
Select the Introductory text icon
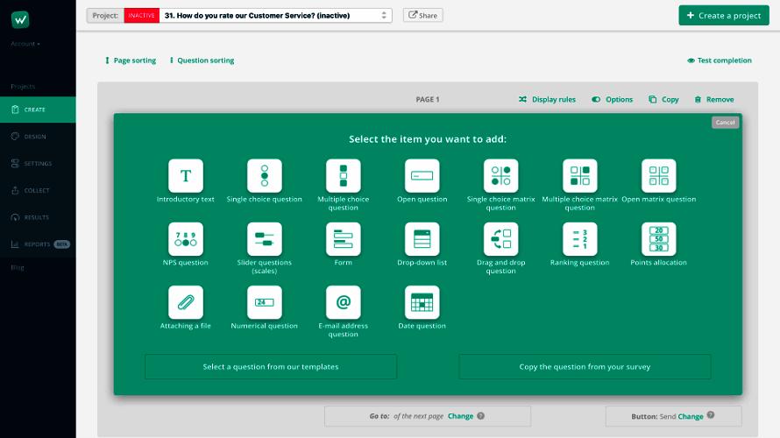(x=186, y=176)
